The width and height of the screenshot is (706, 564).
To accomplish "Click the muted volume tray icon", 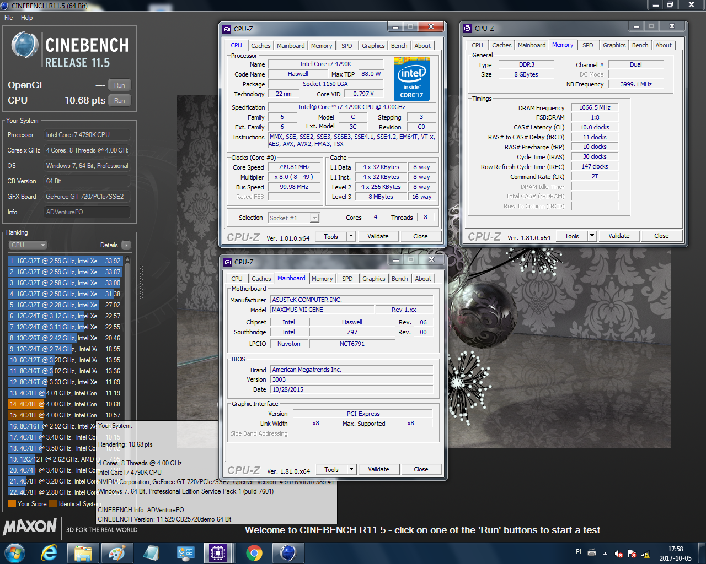I will [619, 553].
